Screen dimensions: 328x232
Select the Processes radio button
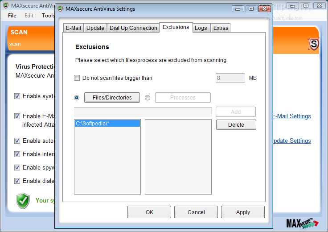coord(148,98)
